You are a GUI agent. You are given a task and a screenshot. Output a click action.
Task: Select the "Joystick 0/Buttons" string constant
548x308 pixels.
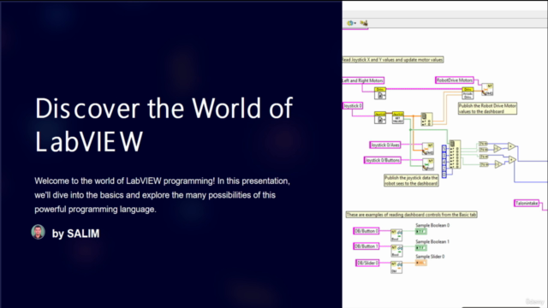(x=383, y=160)
